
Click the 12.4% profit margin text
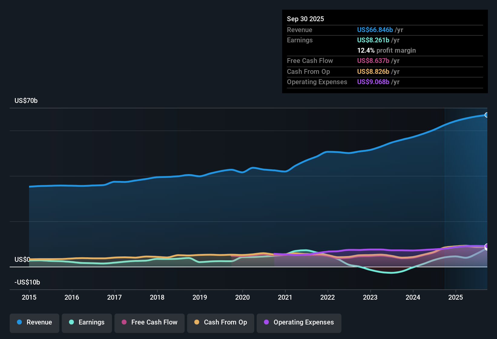pos(386,51)
